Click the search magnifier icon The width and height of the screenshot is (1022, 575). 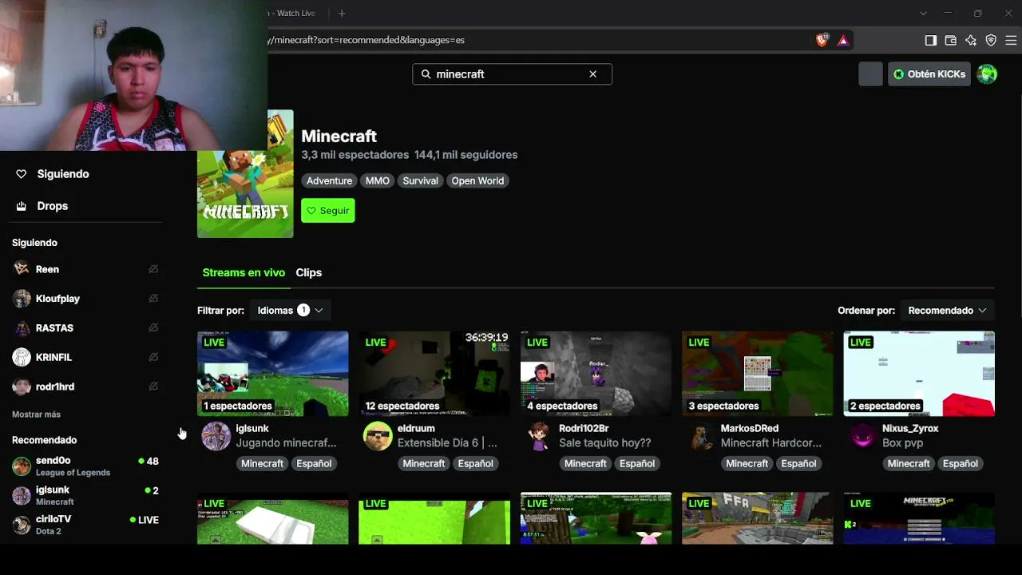(426, 74)
